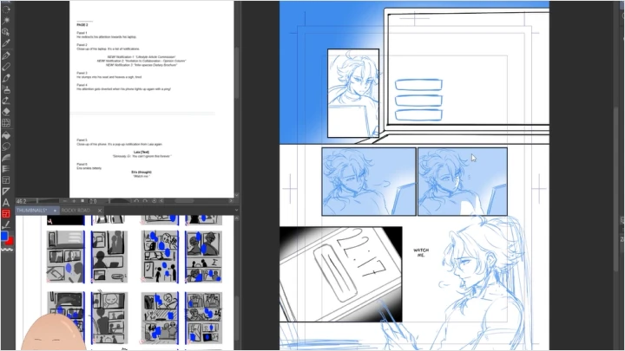Rotate the script view left

137,201
